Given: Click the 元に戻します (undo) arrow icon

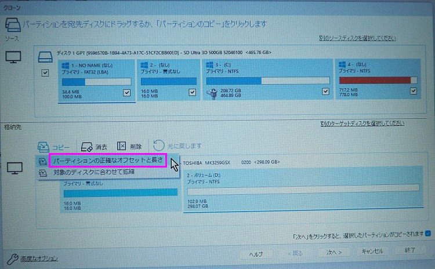Looking at the screenshot, I should pyautogui.click(x=158, y=146).
